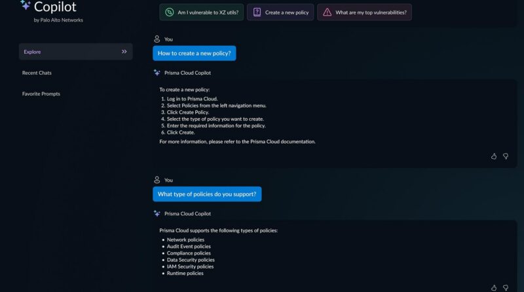Screen dimensions: 524x292
Task: Thumbs down the create policy answer
Action: pos(506,156)
